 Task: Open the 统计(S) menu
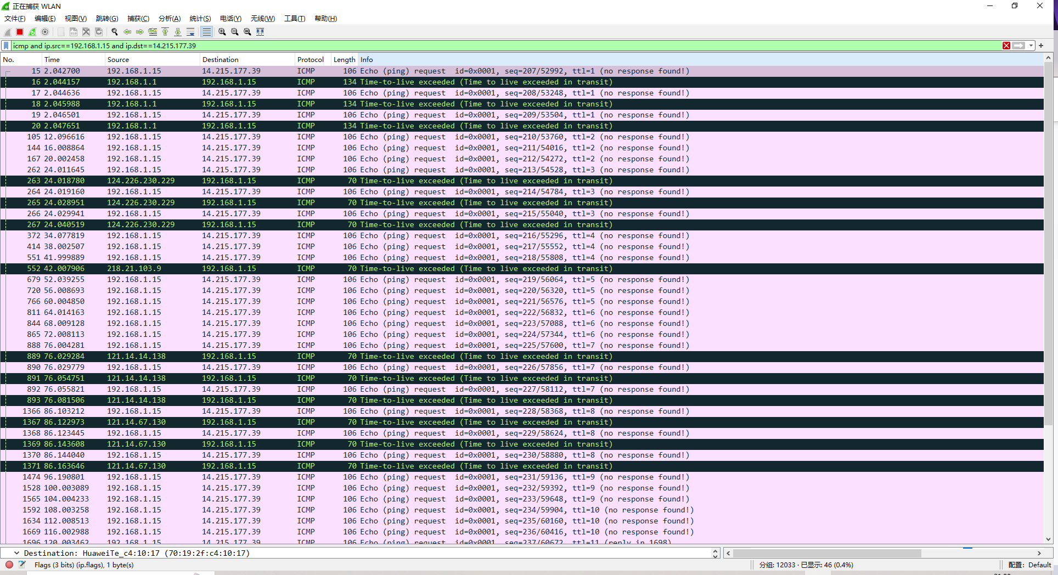coord(200,19)
